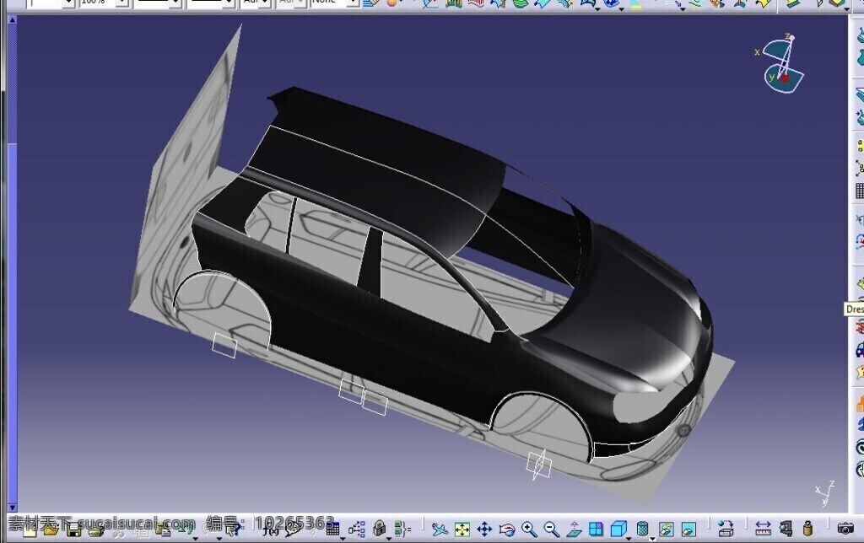Click the tree-structure icon beside the padlock
Viewport: 864px width, 543px height.
tap(357, 530)
